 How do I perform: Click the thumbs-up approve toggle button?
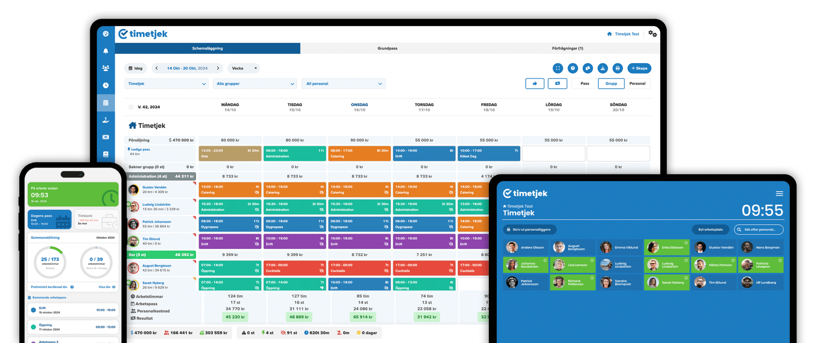pyautogui.click(x=535, y=84)
